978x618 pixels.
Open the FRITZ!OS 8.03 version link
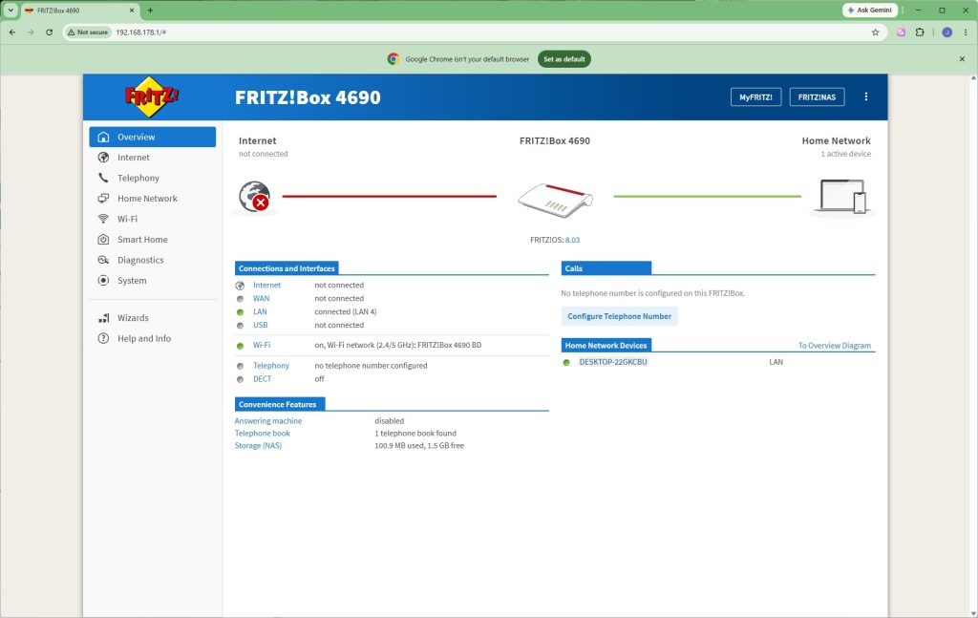tap(572, 240)
